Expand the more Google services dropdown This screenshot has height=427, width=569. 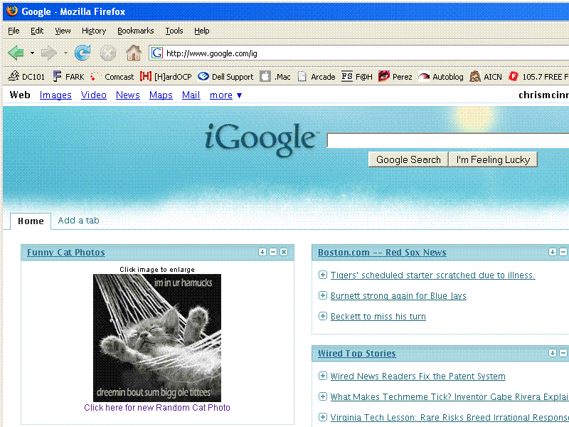(225, 95)
